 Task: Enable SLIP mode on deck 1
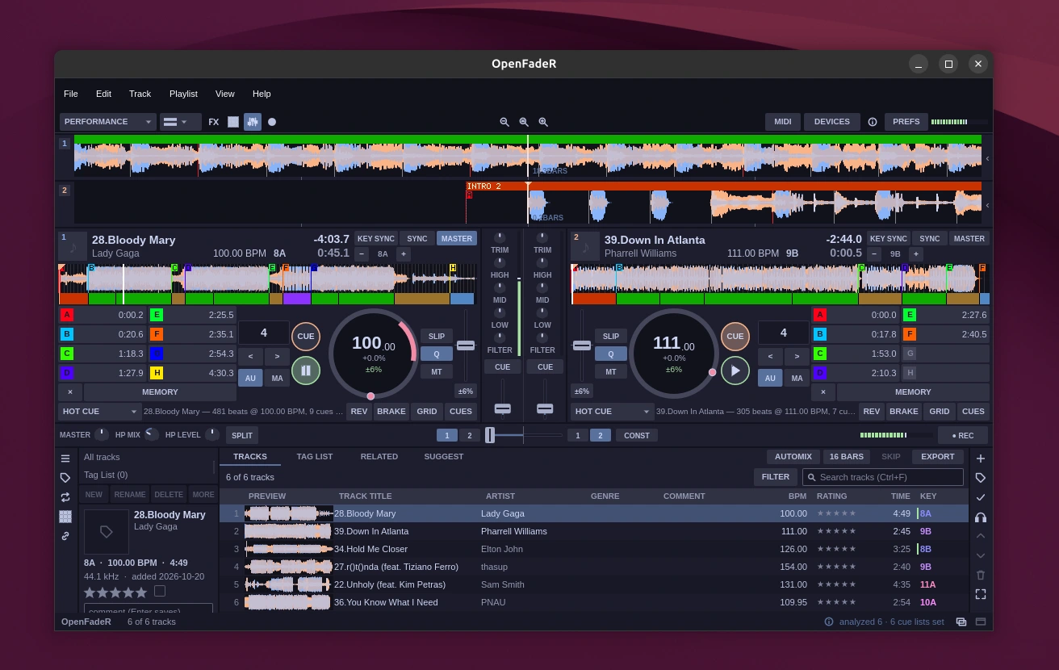[437, 336]
